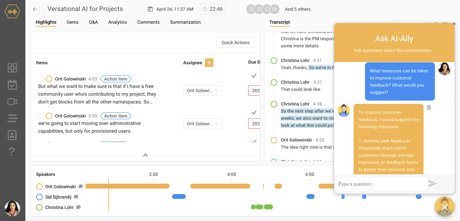Open the calendar tasks sidebar icon
This screenshot has height=221, width=460.
(12, 85)
